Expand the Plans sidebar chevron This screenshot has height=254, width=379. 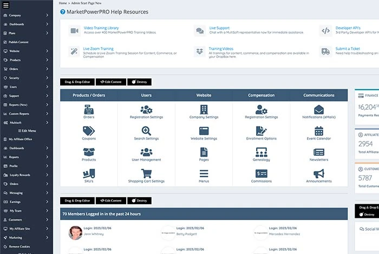coord(47,33)
